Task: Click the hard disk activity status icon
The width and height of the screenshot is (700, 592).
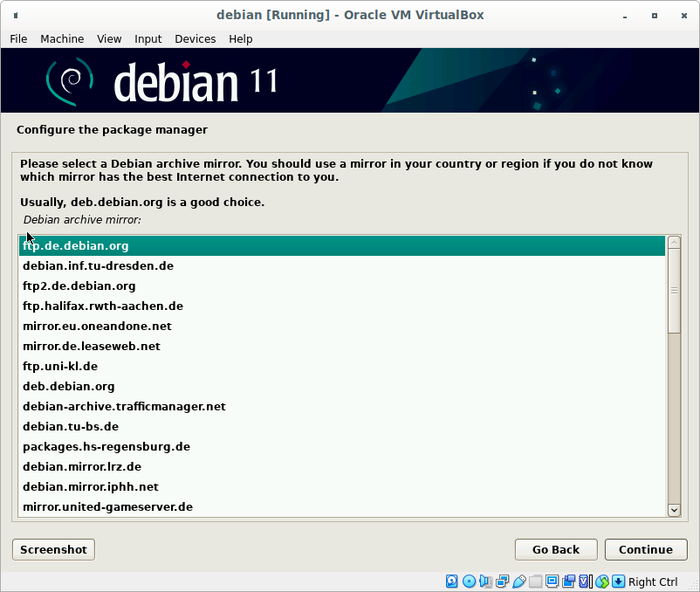Action: tap(452, 582)
